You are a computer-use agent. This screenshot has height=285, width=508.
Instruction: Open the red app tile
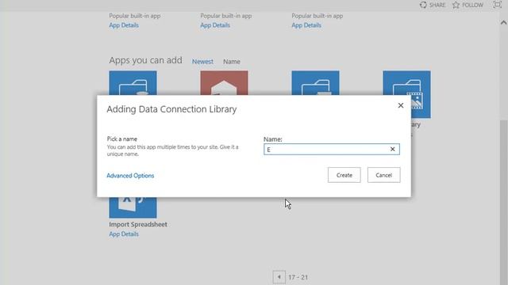click(x=224, y=82)
